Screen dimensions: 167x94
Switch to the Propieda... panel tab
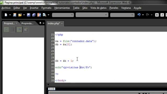coord(27,23)
